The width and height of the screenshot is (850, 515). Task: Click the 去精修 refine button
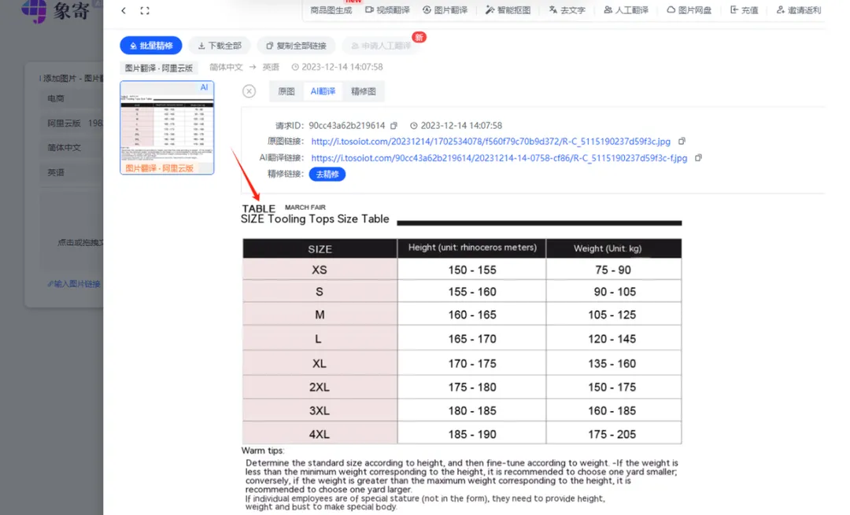[327, 174]
